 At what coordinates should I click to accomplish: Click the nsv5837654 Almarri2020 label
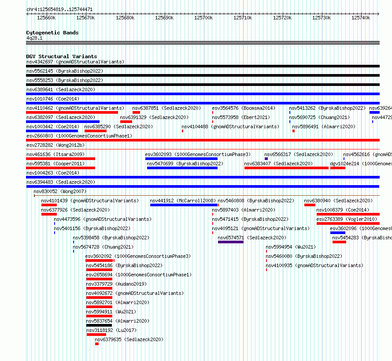(x=118, y=321)
